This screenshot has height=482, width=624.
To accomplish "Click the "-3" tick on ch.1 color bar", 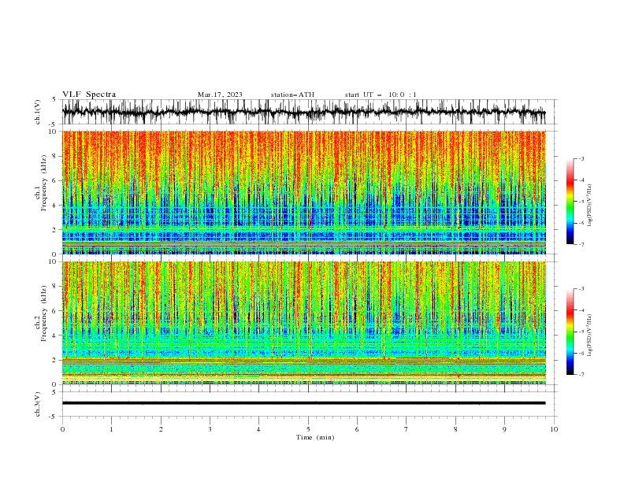I will 581,158.
